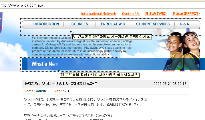
Task: Open the 日本語 (EFFECT) link
Action: [x=187, y=14]
